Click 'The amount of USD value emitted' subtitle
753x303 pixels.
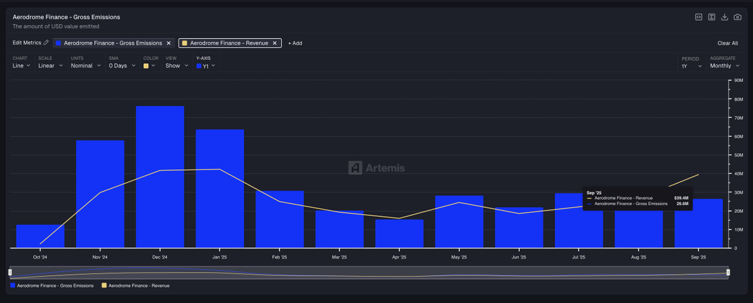(x=56, y=26)
